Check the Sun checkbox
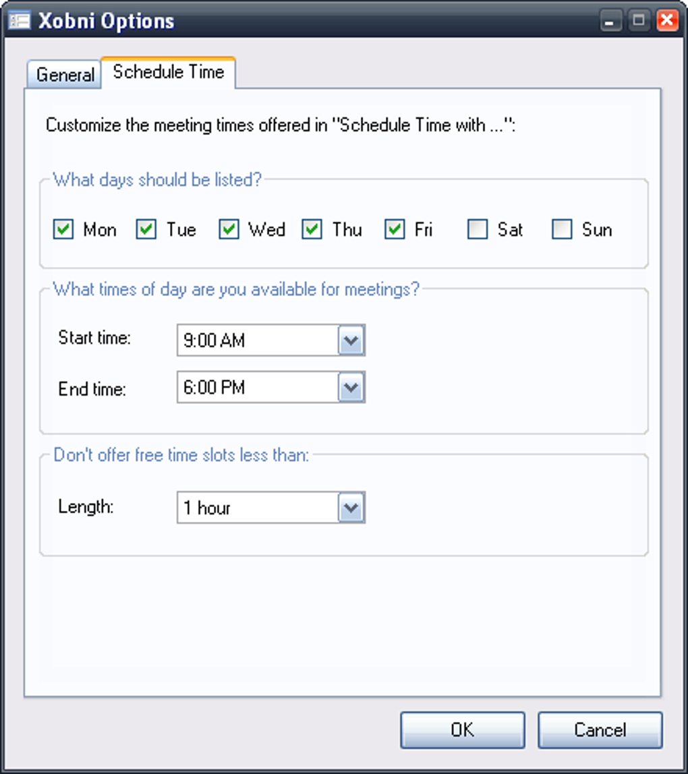Image resolution: width=688 pixels, height=774 pixels. 562,229
